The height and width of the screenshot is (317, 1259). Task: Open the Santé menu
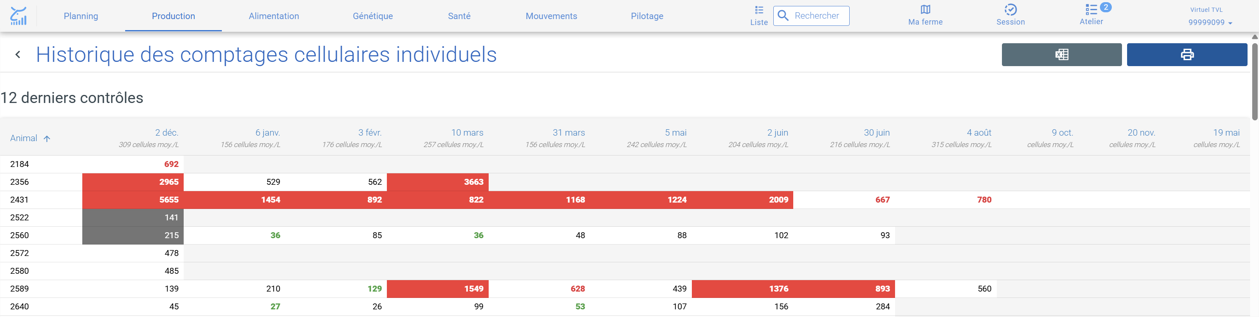(459, 16)
